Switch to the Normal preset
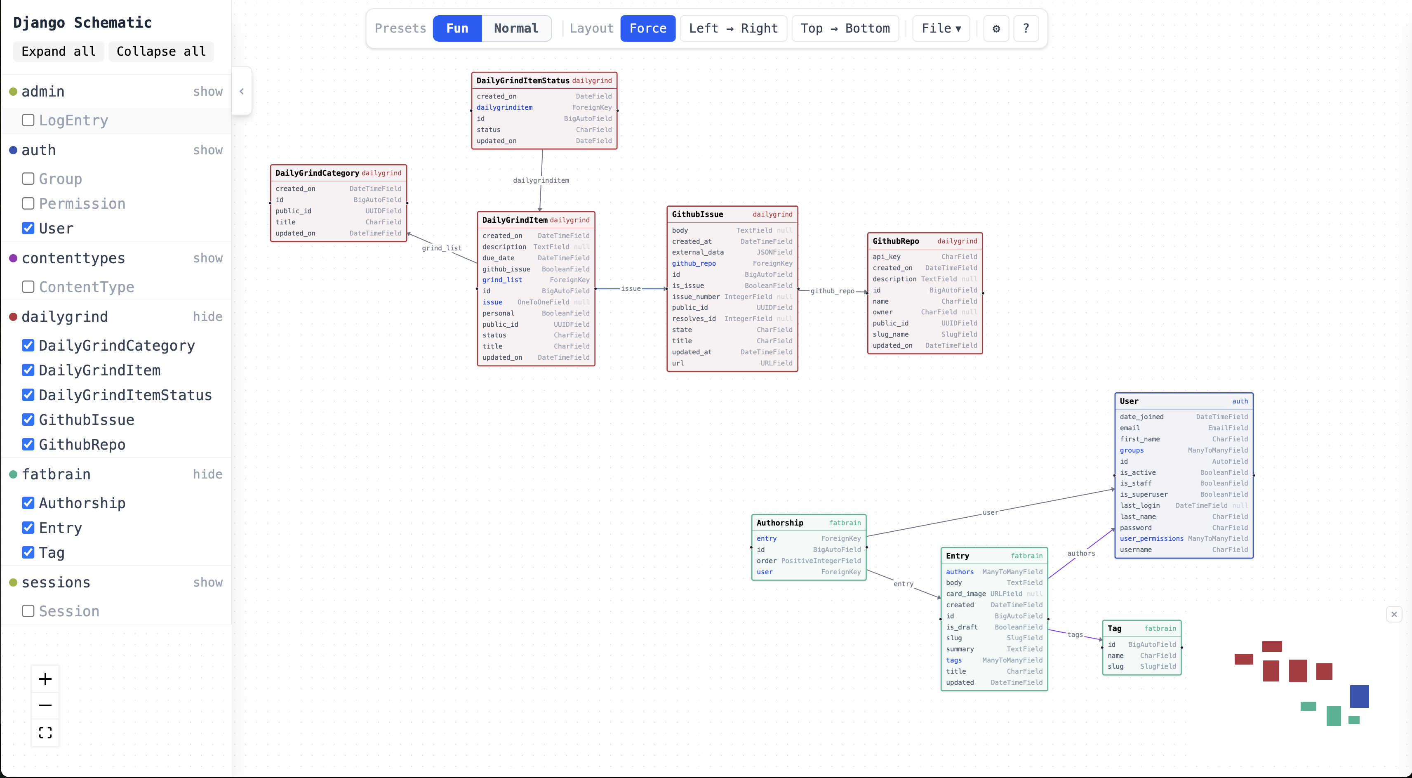Image resolution: width=1412 pixels, height=778 pixels. click(x=516, y=28)
